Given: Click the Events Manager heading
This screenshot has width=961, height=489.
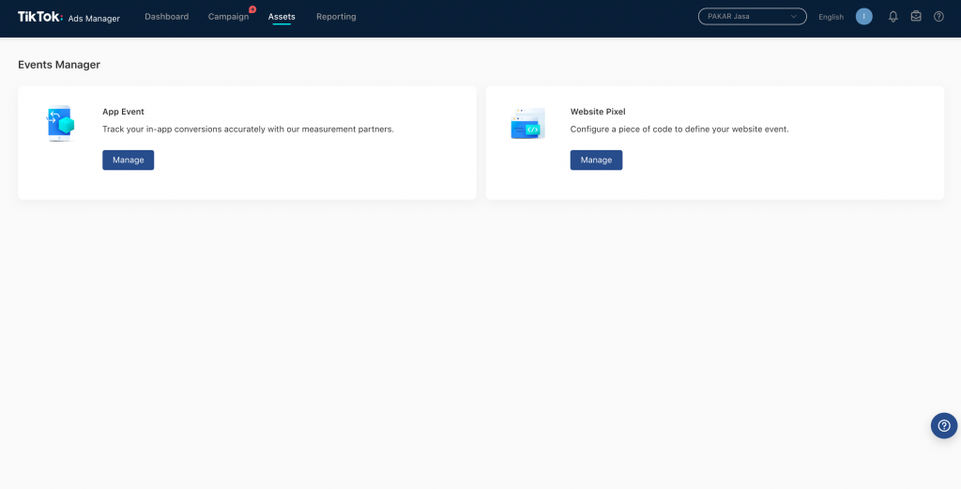Looking at the screenshot, I should [59, 65].
